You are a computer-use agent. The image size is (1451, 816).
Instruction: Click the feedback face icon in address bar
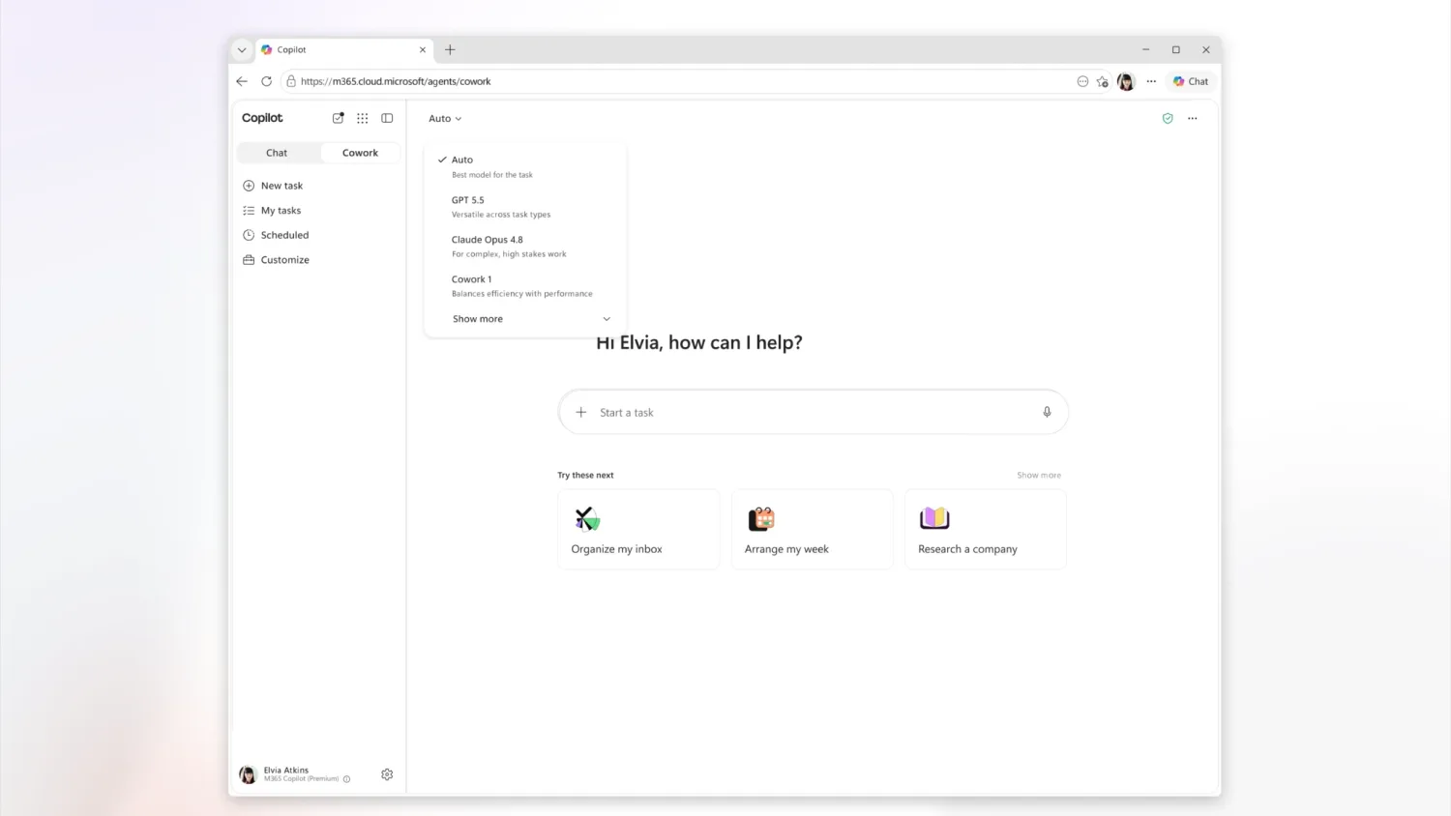[1082, 81]
